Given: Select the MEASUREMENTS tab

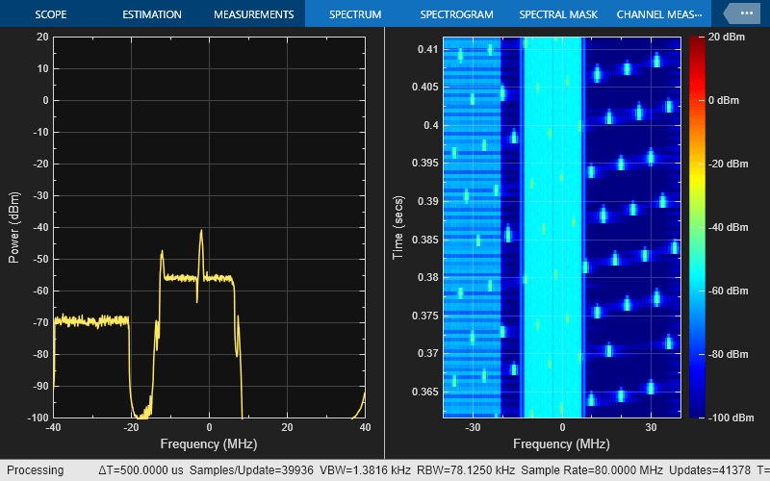Looking at the screenshot, I should [x=253, y=14].
